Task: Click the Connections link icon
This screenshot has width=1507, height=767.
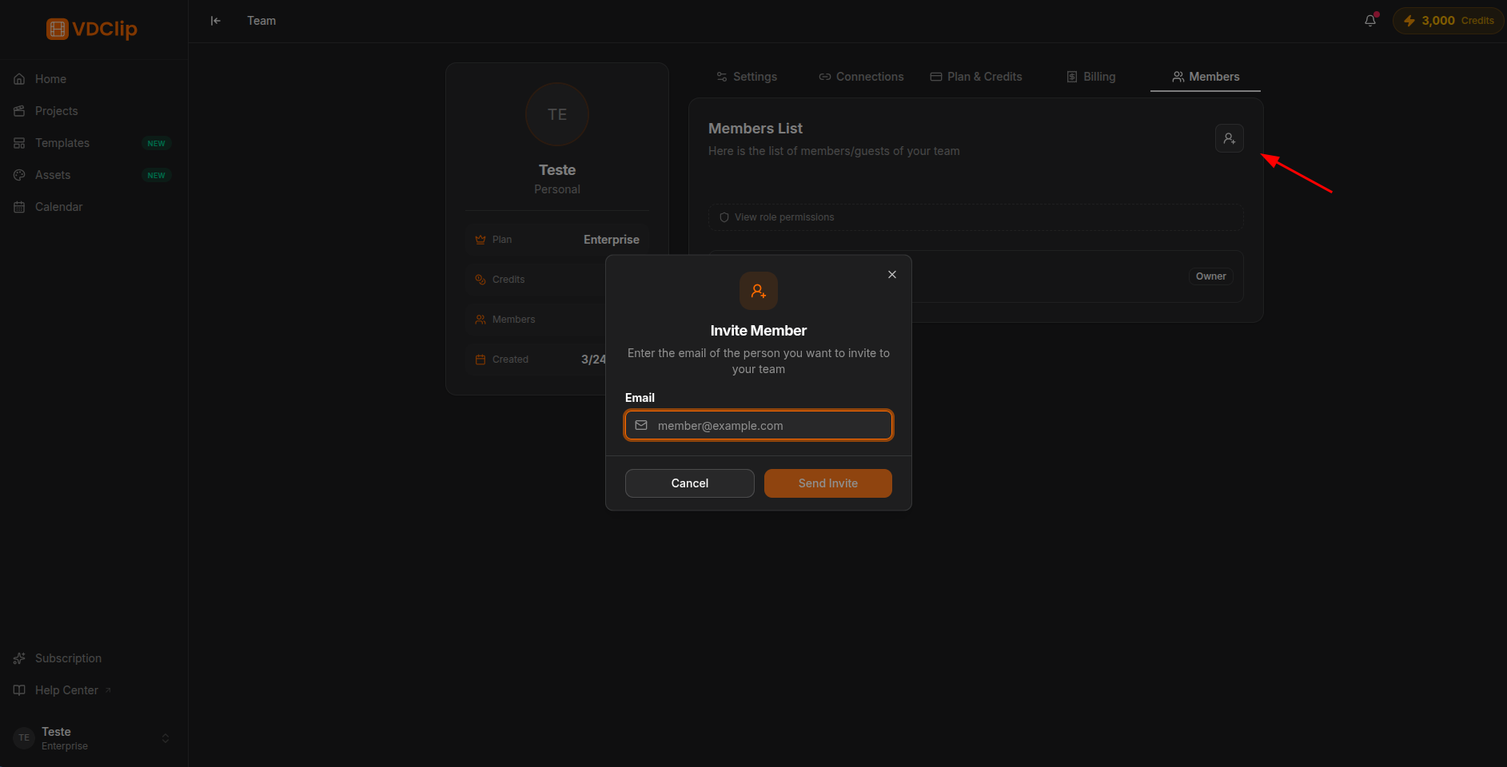Action: tap(825, 77)
